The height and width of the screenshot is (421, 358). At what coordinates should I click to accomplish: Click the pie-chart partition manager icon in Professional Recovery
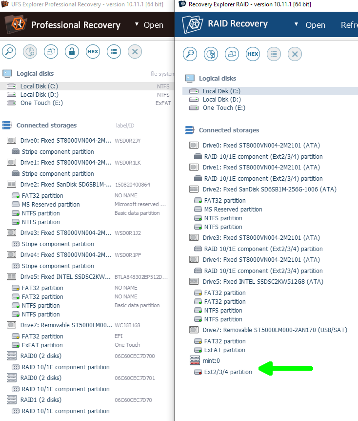(30, 52)
